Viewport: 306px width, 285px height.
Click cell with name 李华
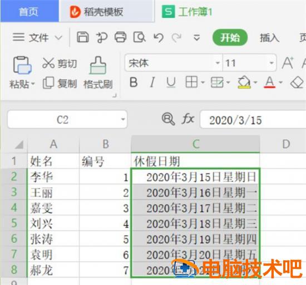(53, 176)
